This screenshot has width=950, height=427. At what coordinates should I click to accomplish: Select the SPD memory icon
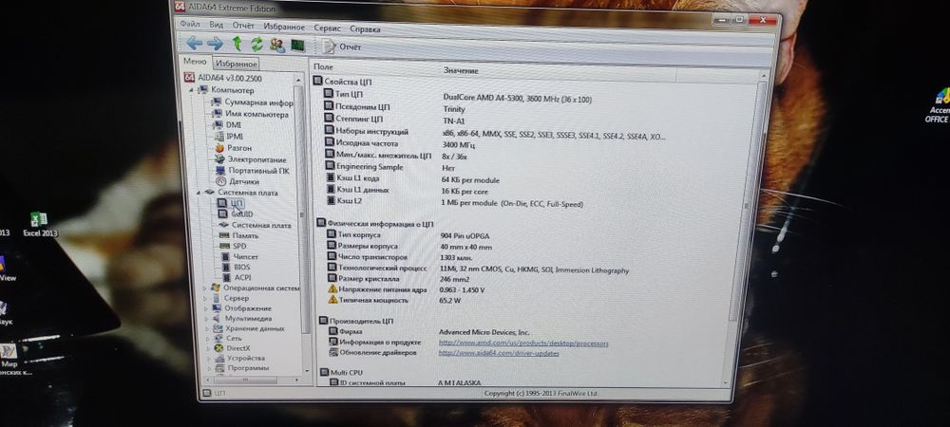click(223, 246)
